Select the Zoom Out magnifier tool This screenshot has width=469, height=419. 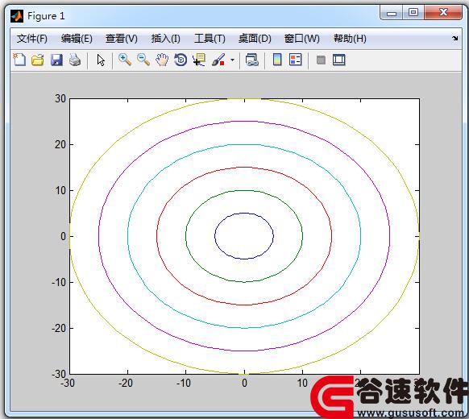pyautogui.click(x=143, y=60)
